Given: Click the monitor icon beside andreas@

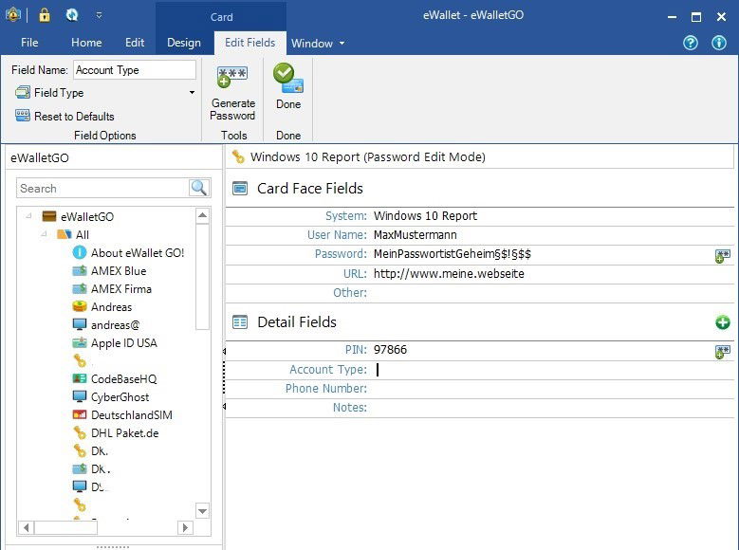Looking at the screenshot, I should [80, 324].
